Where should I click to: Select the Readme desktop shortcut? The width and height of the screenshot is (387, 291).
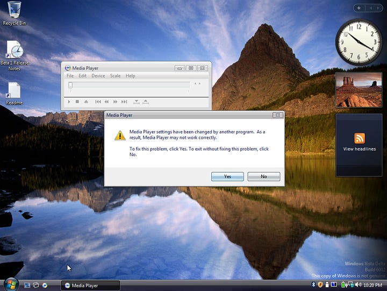click(x=14, y=94)
